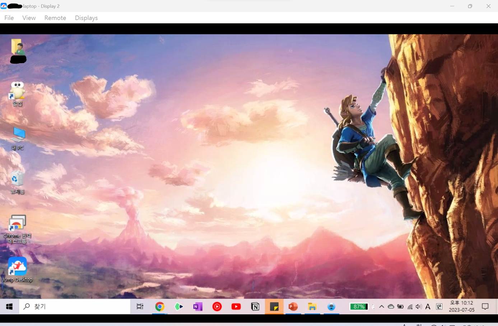This screenshot has height=326, width=498.
Task: Select the Jump Desktop shortcut icon
Action: [x=17, y=269]
